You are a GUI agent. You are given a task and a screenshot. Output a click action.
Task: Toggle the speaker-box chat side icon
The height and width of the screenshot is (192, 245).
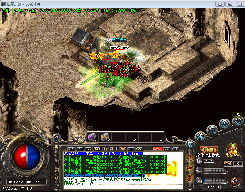point(57,178)
